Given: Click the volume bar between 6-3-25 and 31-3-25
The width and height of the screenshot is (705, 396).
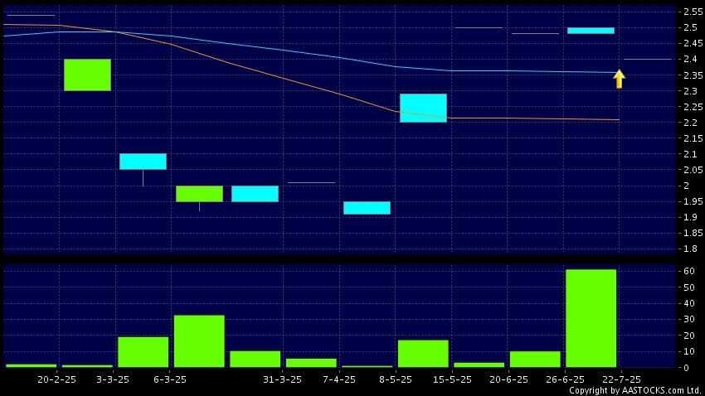Looking at the screenshot, I should click(255, 360).
